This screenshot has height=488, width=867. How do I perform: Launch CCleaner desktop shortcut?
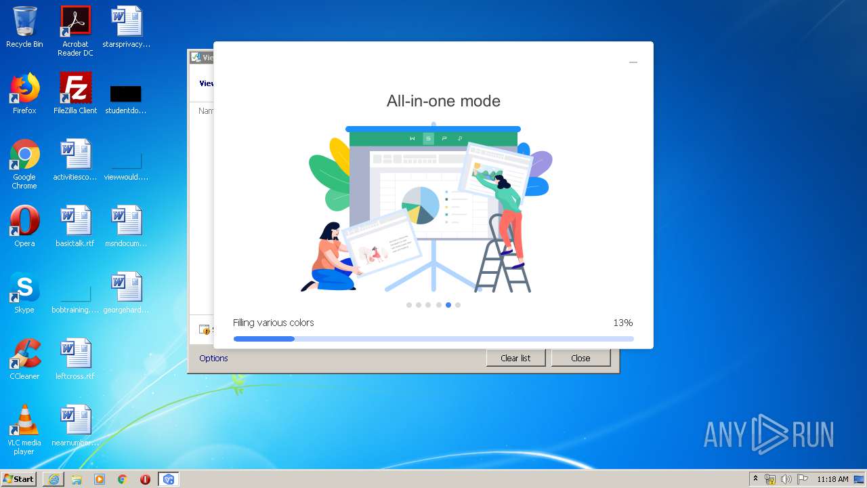point(24,359)
